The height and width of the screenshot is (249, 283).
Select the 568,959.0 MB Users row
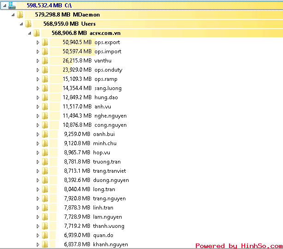click(x=158, y=24)
